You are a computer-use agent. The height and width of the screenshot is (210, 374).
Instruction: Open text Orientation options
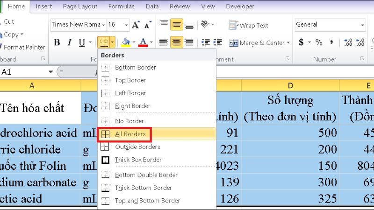tap(207, 24)
